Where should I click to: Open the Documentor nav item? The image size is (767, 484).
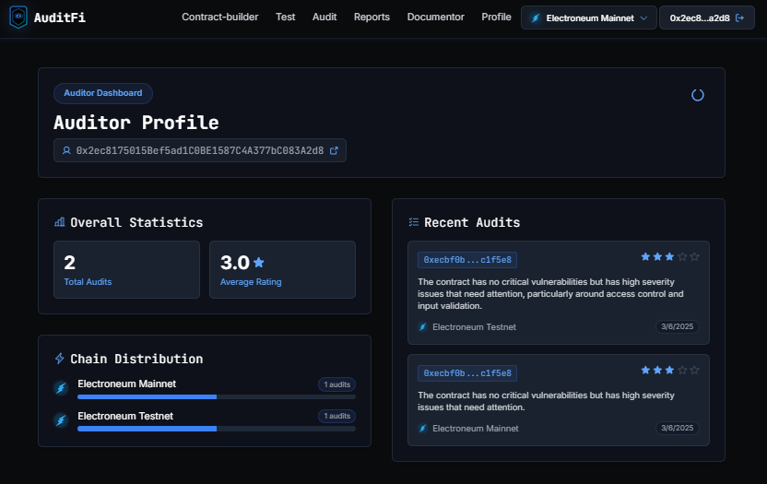[435, 18]
